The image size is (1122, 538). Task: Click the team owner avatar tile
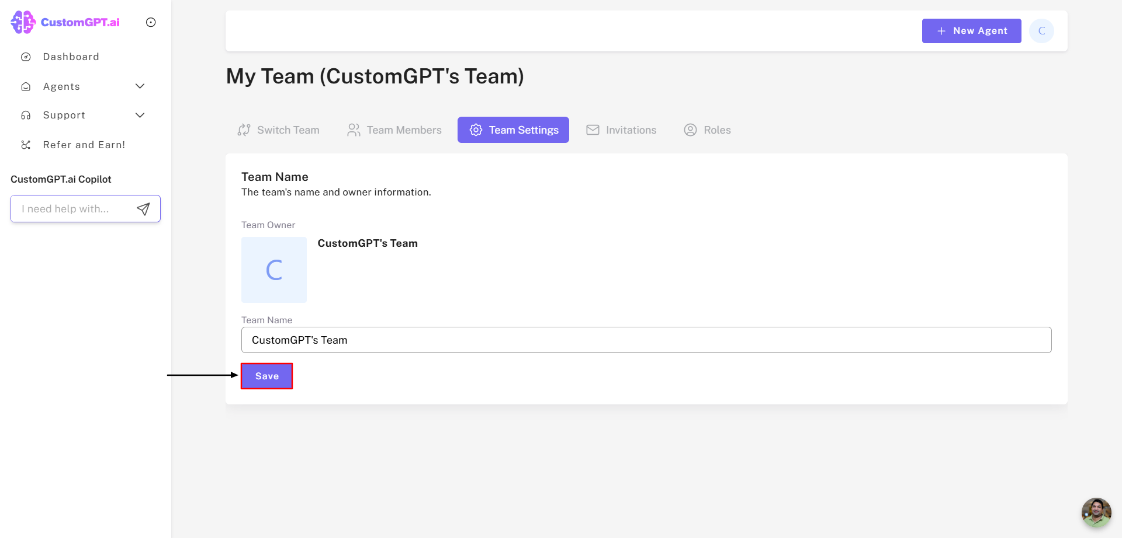[274, 270]
